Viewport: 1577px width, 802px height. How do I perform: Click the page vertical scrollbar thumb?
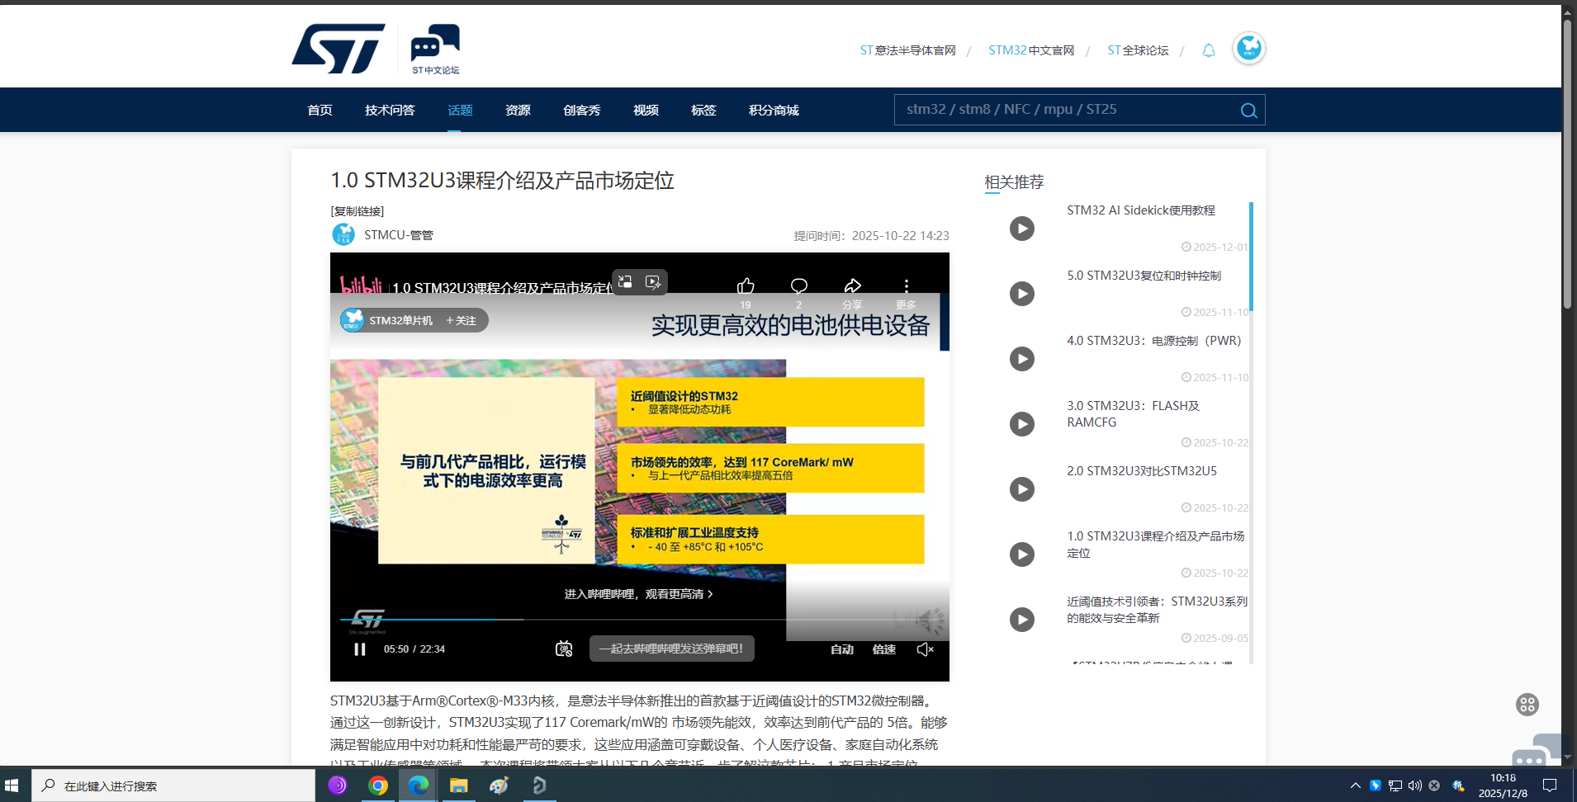point(1567,165)
